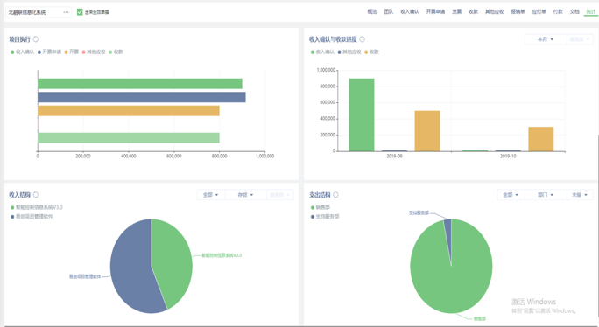Click the green 收入确认 horizontal bar
Screen dimensions: 599x327
coord(140,84)
